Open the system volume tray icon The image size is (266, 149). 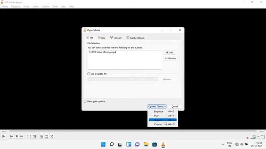pyautogui.click(x=241, y=144)
